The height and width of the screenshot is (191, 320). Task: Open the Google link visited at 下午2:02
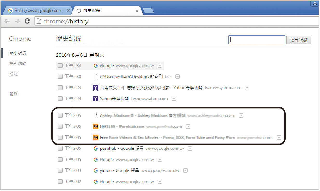[x=107, y=182]
